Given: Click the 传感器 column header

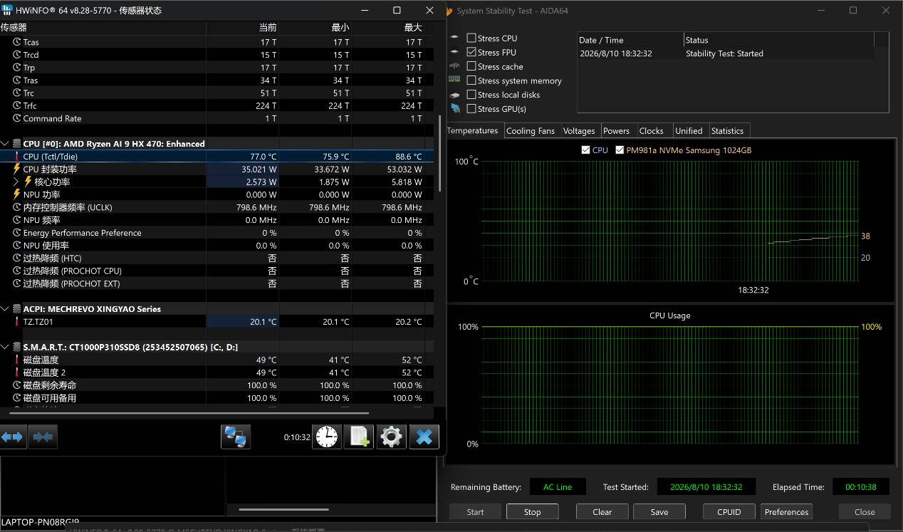Looking at the screenshot, I should point(103,27).
